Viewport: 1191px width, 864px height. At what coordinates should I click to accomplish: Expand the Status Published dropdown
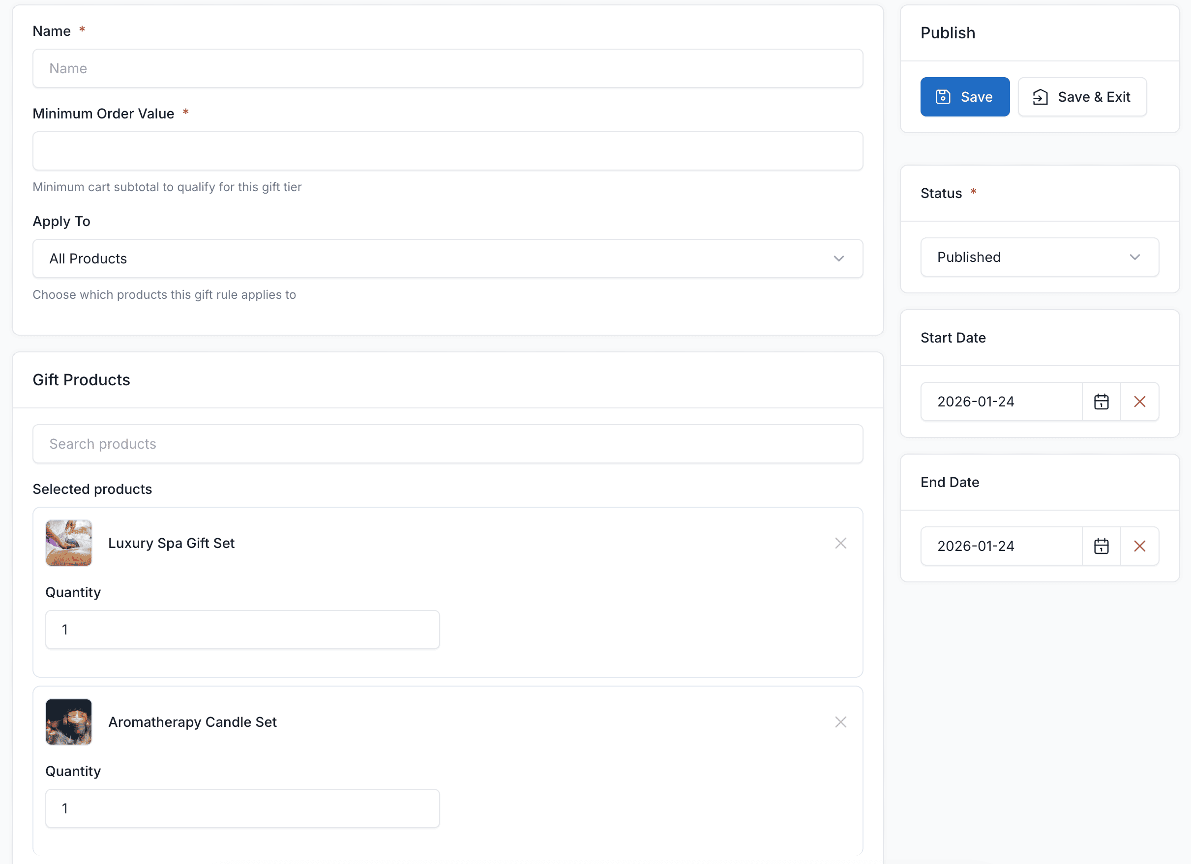coord(1039,257)
